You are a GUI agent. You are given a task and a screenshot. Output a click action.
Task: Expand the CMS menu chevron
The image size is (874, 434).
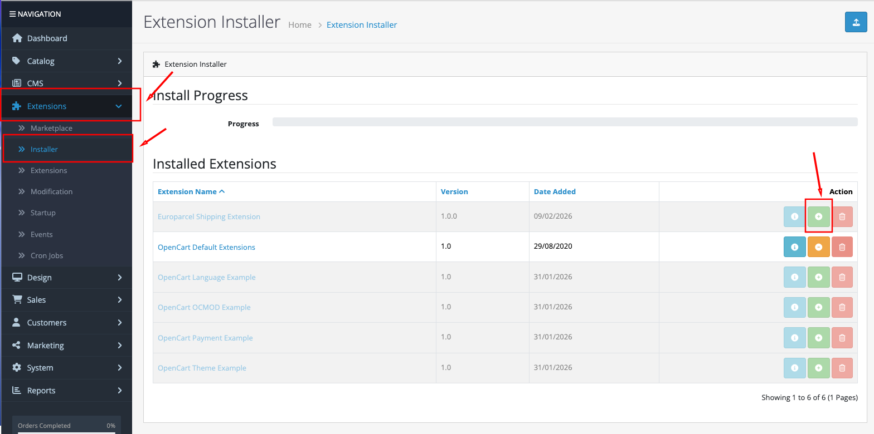119,83
